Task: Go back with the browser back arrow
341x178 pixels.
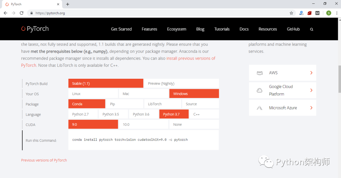Action: pos(6,13)
